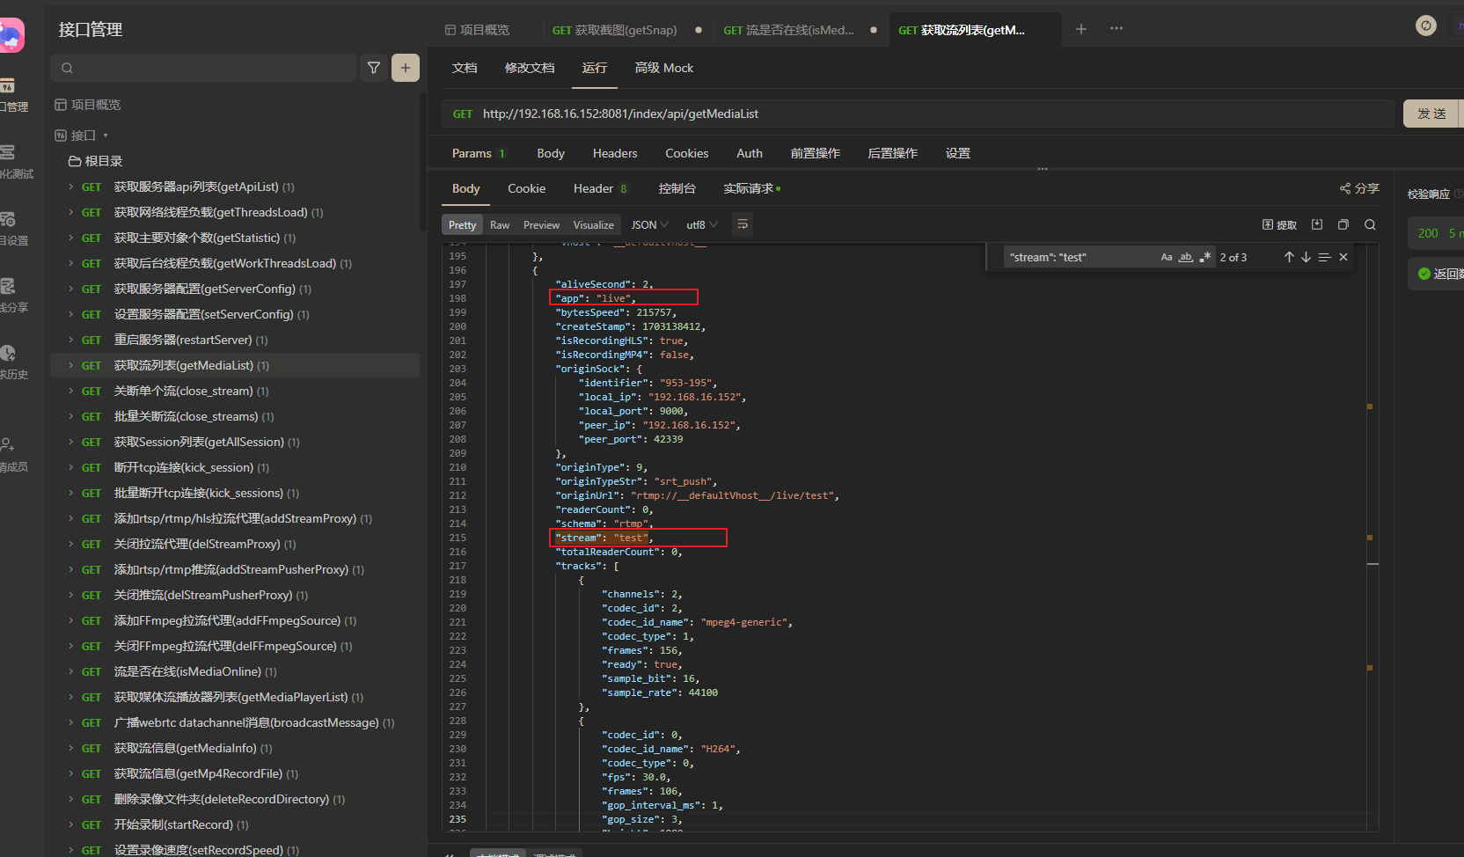Open the online share (线分享) sidebar icon
Viewport: 1464px width, 857px height.
[8, 286]
